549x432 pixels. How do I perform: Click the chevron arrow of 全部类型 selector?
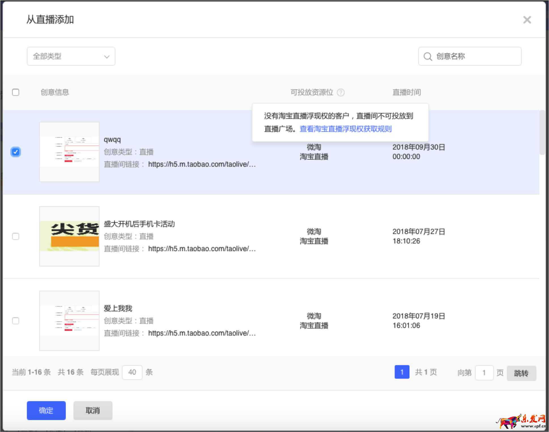click(x=107, y=56)
